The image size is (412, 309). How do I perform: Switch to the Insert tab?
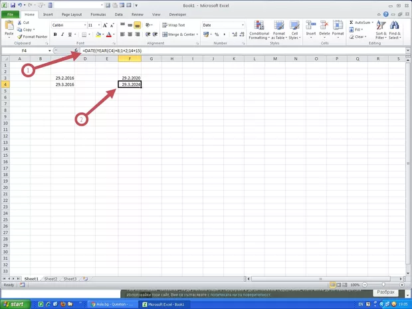tap(48, 15)
